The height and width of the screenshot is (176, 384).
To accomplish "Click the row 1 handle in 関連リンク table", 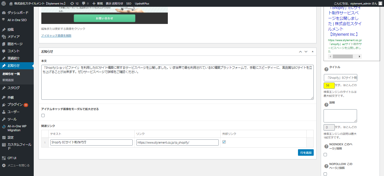I will [45, 142].
